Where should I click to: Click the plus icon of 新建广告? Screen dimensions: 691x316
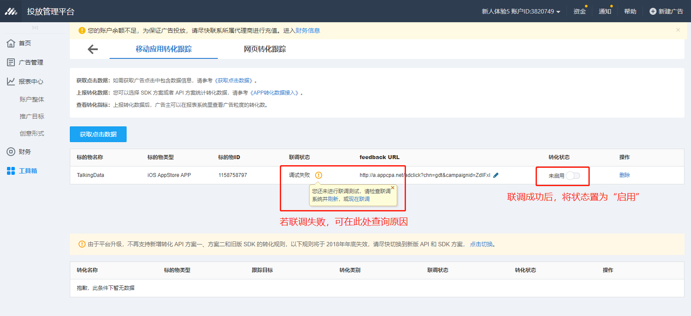[x=653, y=11]
